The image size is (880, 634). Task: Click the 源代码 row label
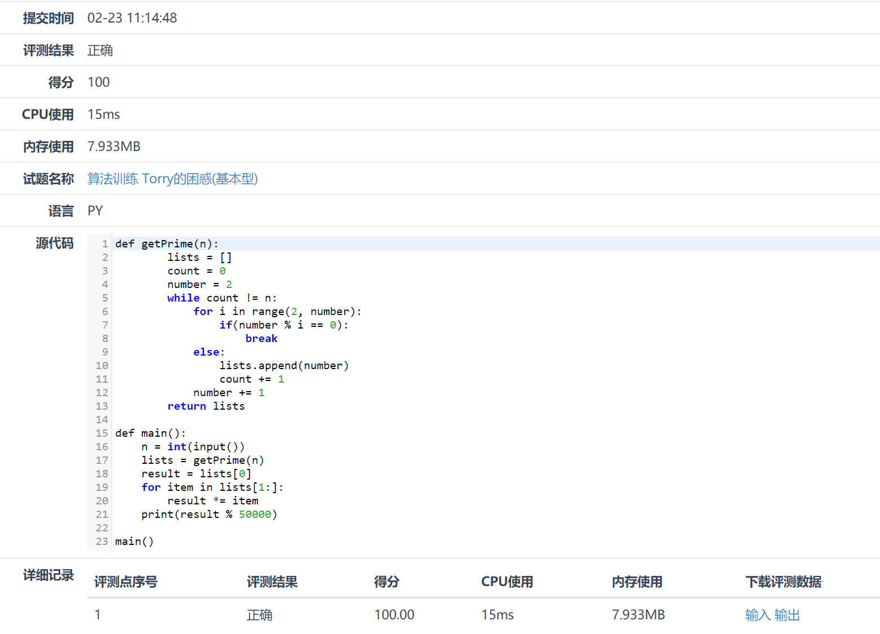point(54,243)
